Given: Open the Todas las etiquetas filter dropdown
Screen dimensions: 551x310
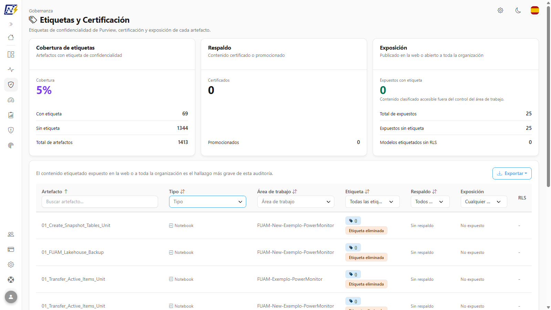Looking at the screenshot, I should 373,202.
